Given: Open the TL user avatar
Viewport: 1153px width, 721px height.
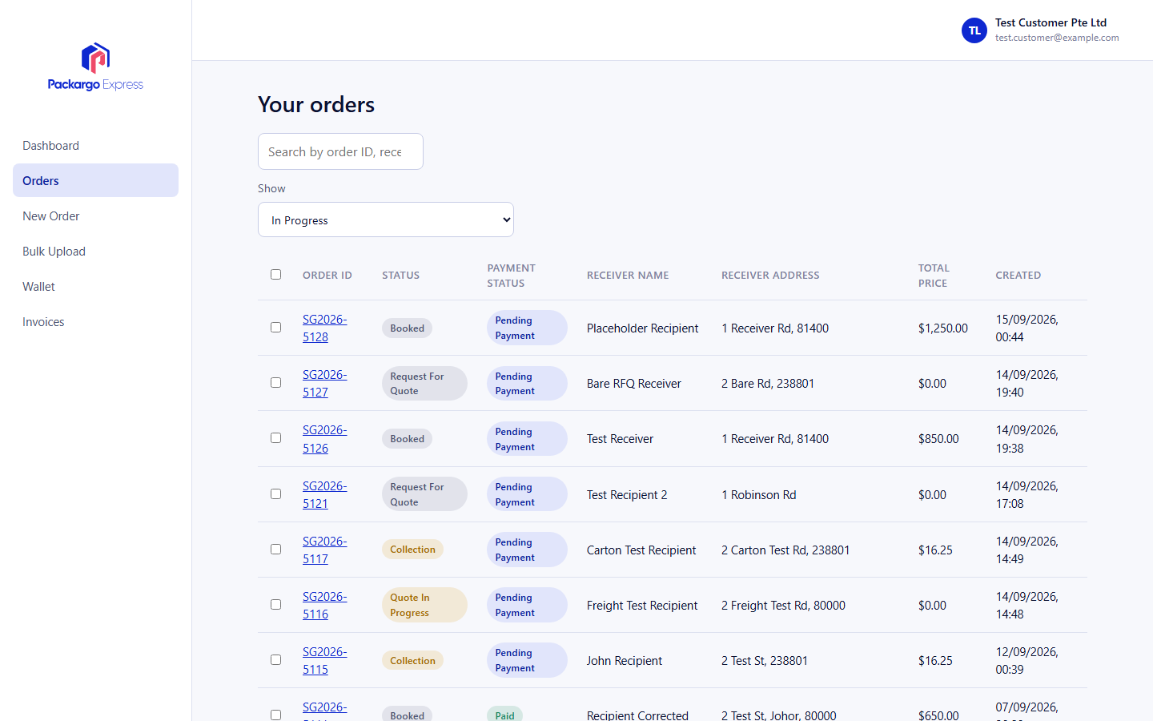Looking at the screenshot, I should 974,30.
